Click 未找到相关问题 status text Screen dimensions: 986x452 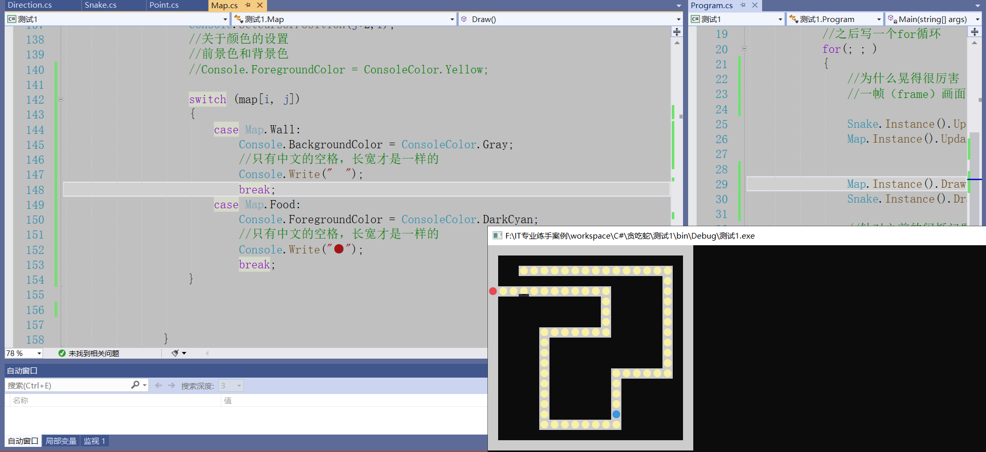tap(94, 353)
